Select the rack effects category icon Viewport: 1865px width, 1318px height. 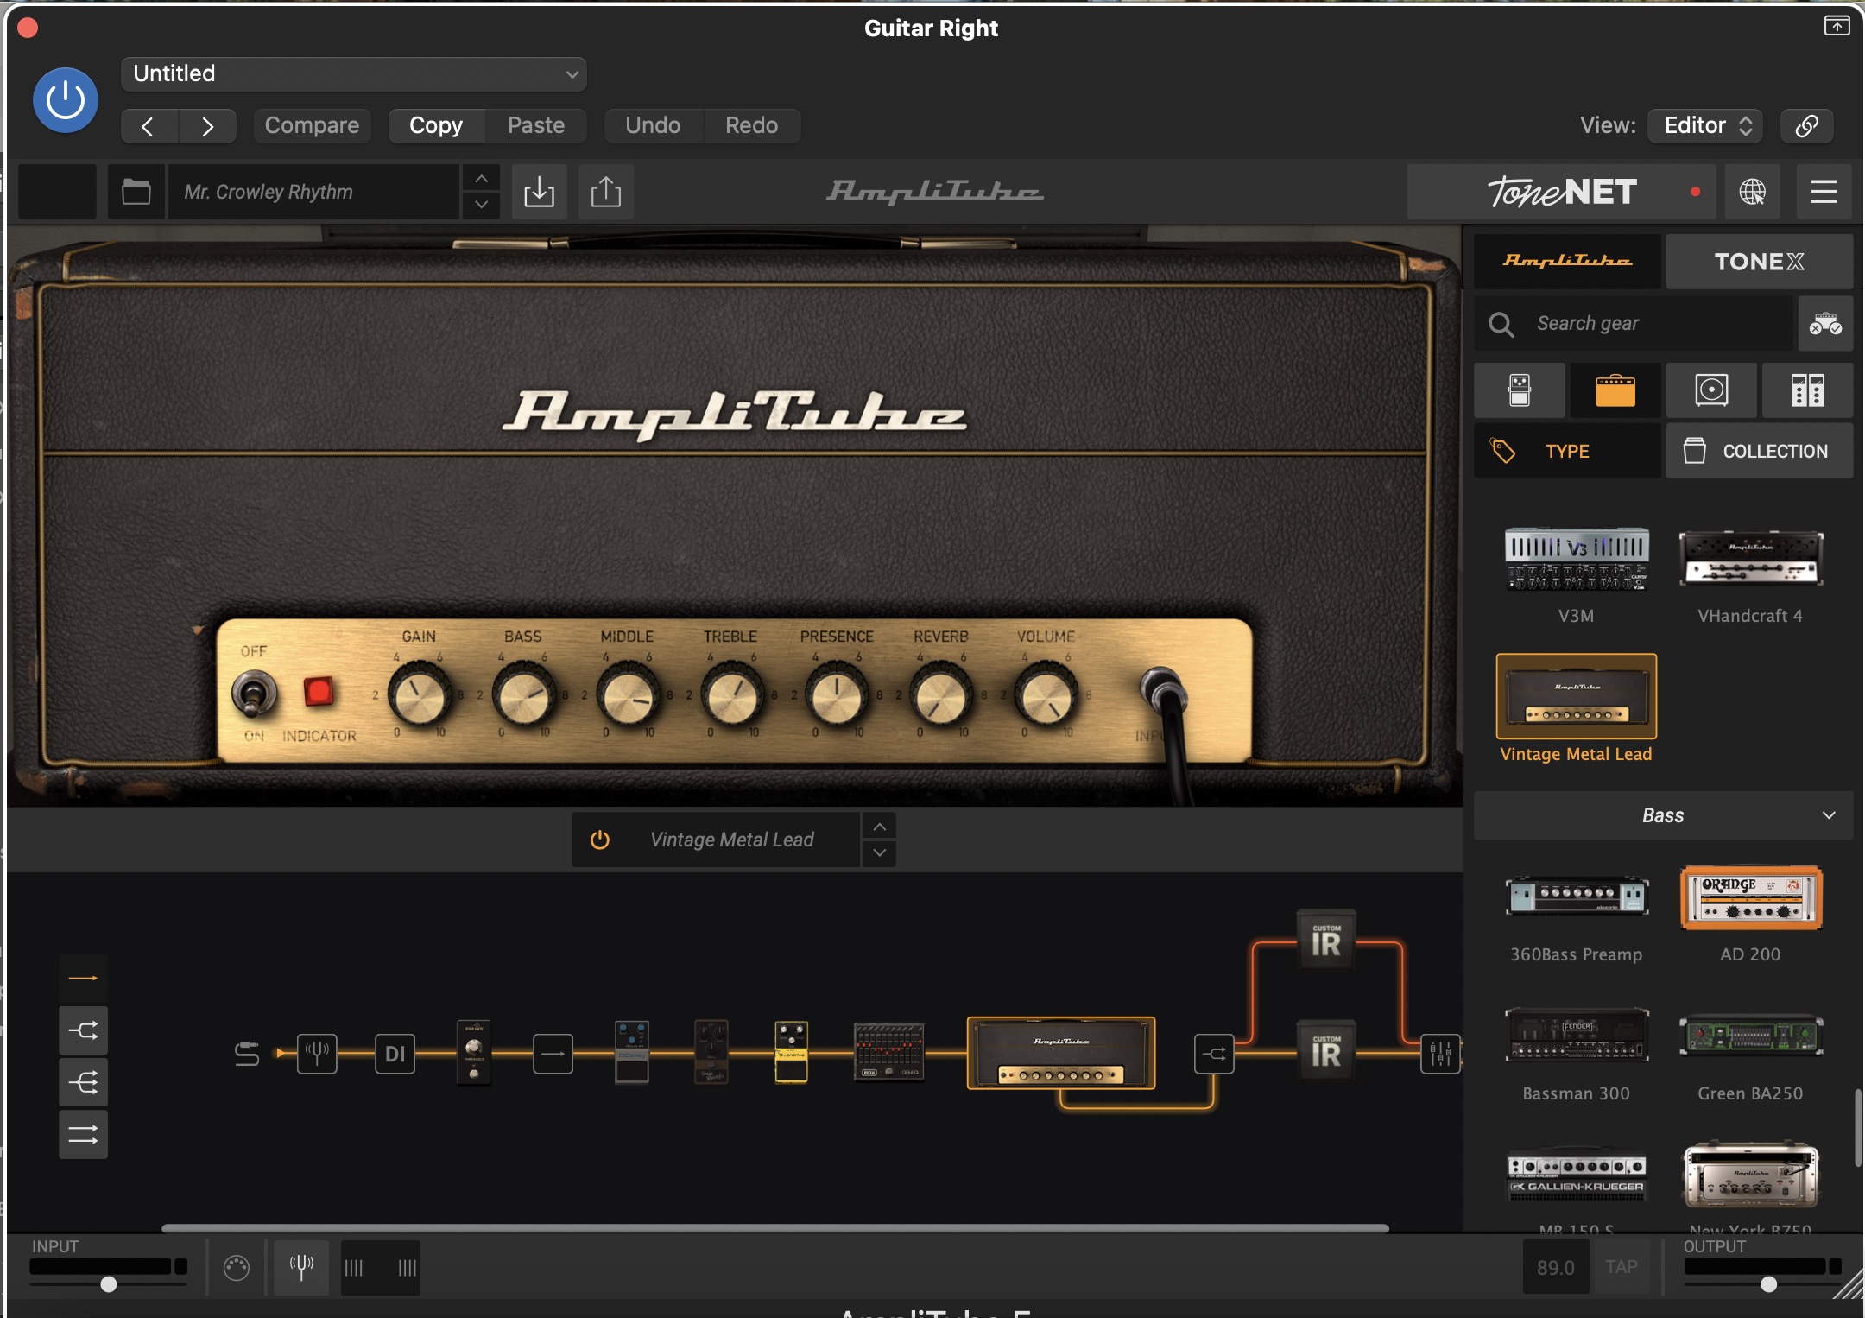click(x=1807, y=390)
